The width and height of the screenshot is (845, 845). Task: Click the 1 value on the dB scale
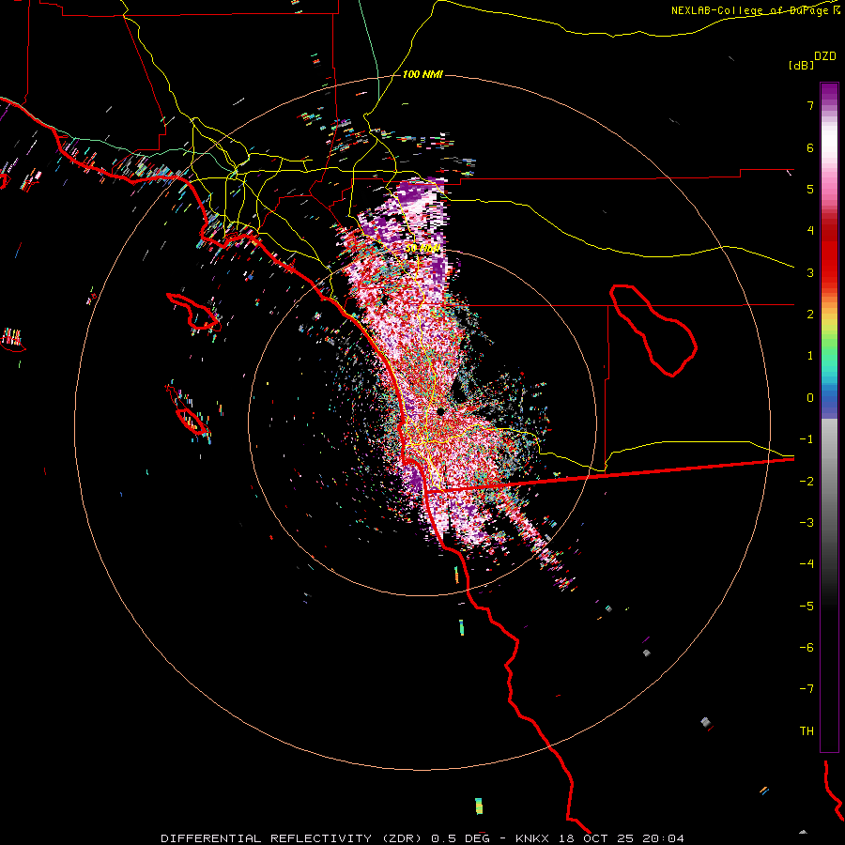point(810,356)
